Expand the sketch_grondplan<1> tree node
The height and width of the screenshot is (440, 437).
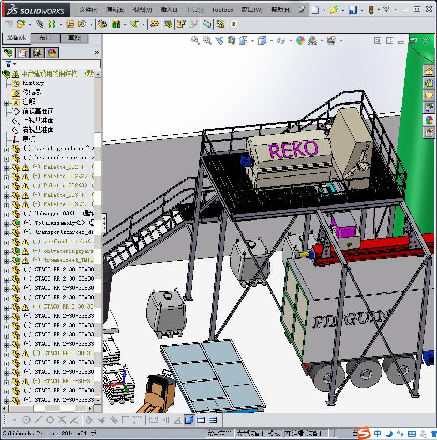pyautogui.click(x=6, y=150)
